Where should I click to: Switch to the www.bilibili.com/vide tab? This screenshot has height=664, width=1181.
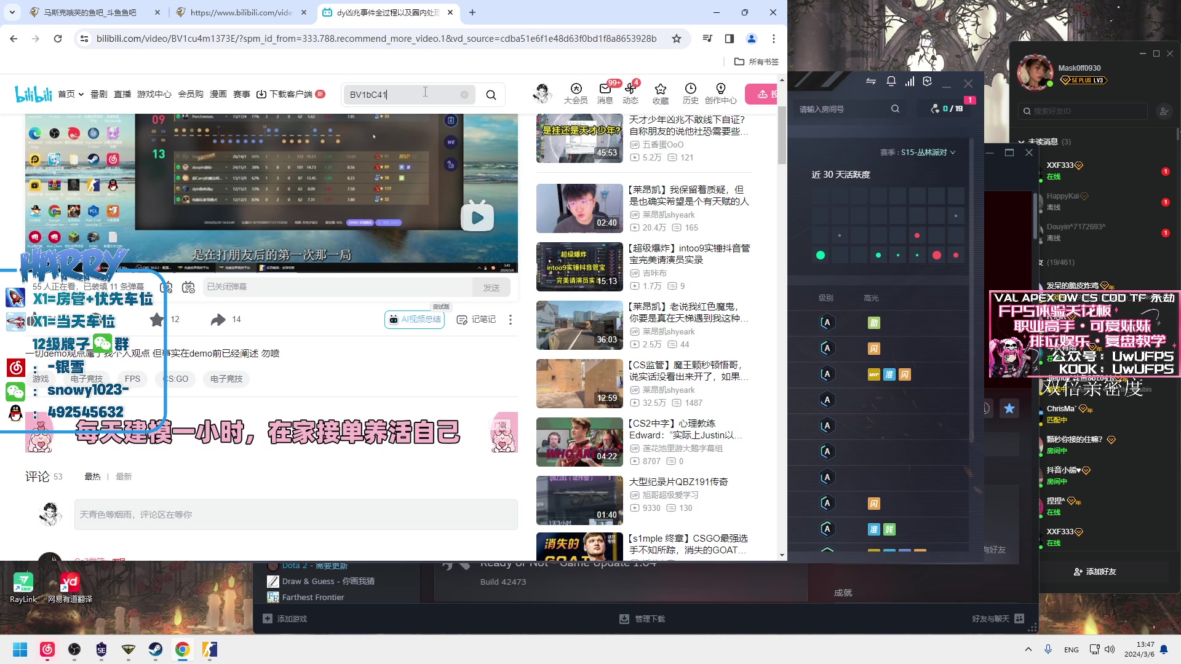point(241,12)
